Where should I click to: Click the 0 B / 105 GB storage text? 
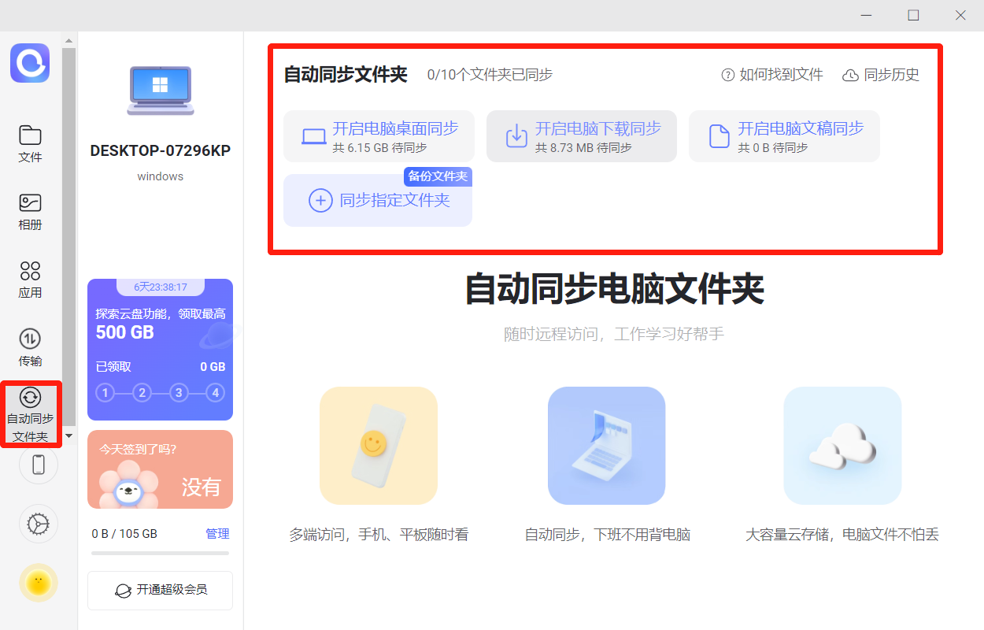coord(124,534)
